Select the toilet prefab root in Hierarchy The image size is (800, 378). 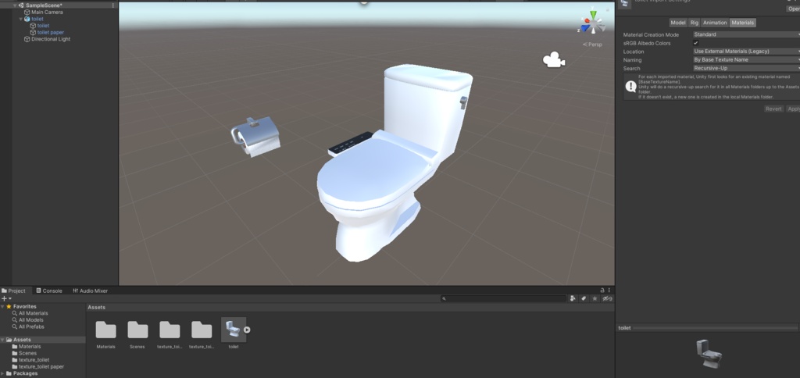(37, 19)
